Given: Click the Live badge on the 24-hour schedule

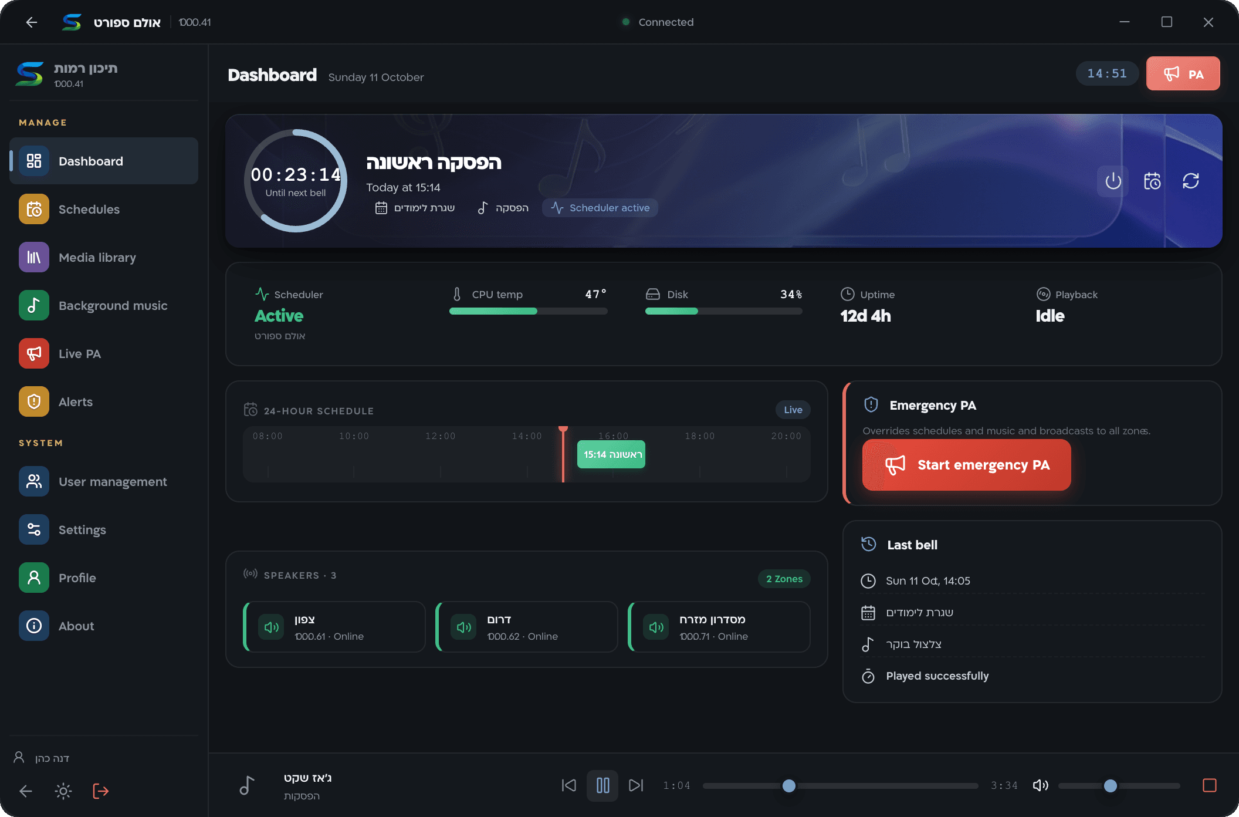Looking at the screenshot, I should 793,410.
